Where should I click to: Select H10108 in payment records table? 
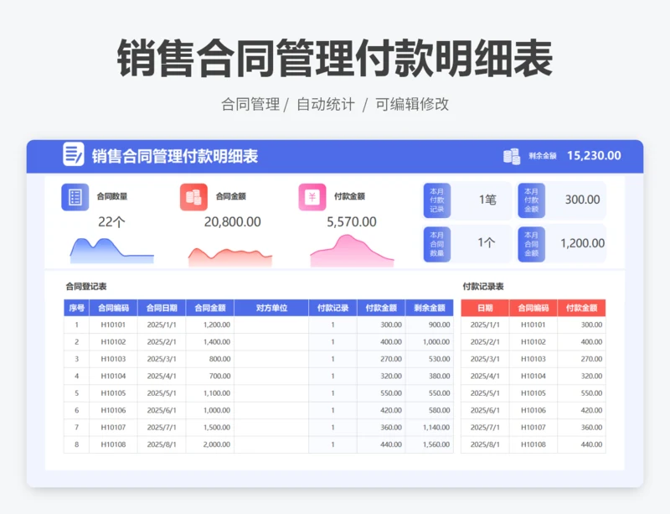pos(533,444)
